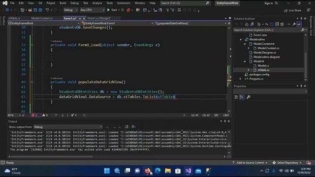Select packages.config in Solution Explorer

click(x=259, y=74)
